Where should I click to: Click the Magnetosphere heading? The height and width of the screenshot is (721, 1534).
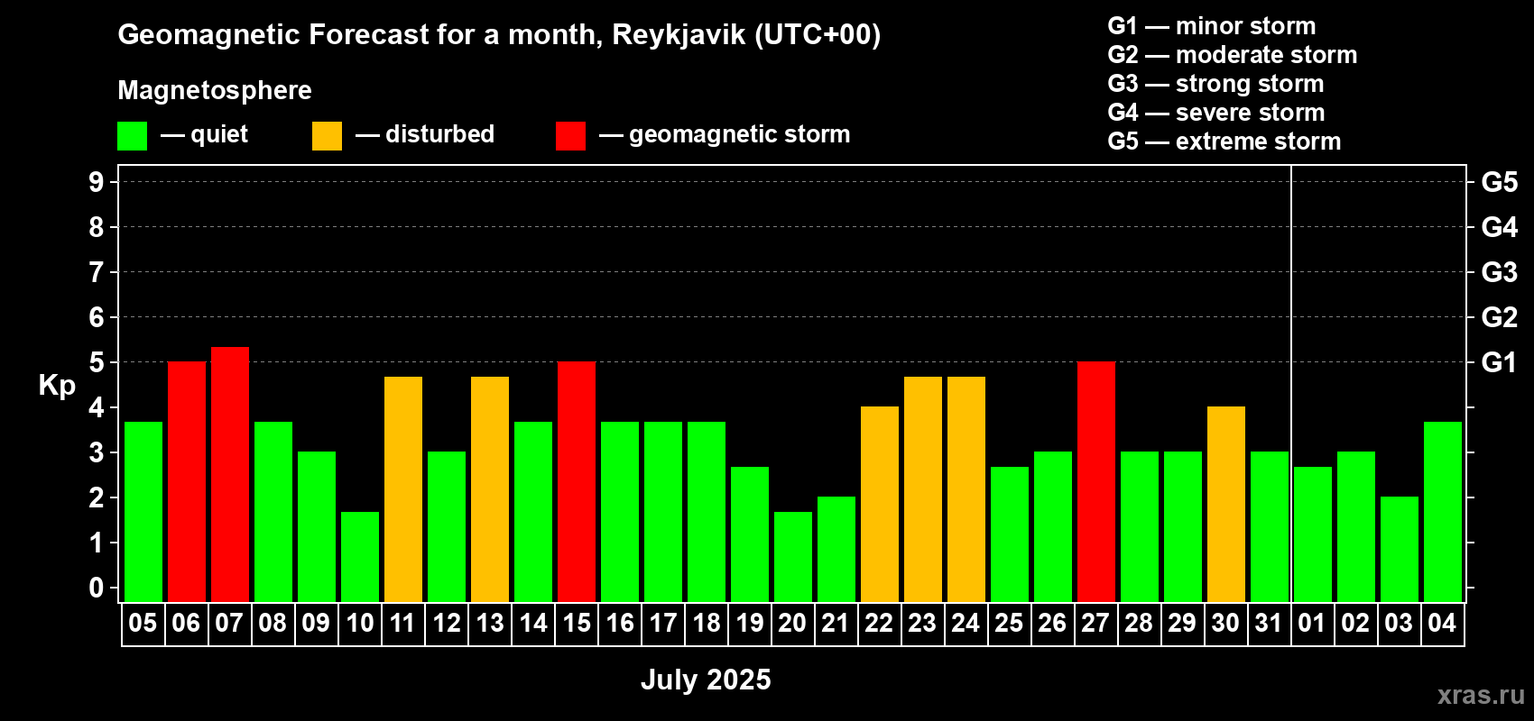[215, 90]
